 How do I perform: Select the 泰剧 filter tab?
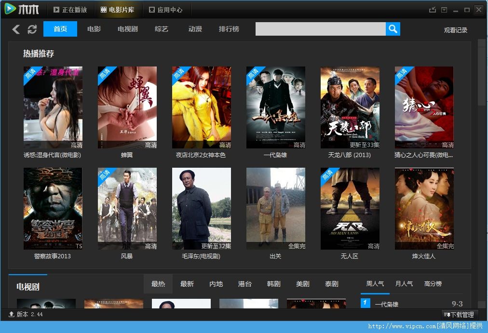point(331,284)
